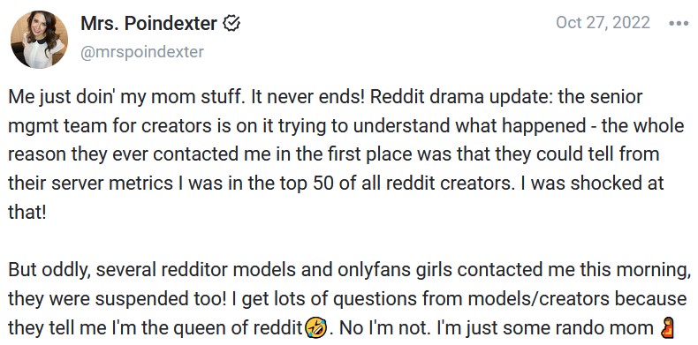Click 'But oddly' starting second paragraph
This screenshot has width=698, height=345.
(x=49, y=270)
